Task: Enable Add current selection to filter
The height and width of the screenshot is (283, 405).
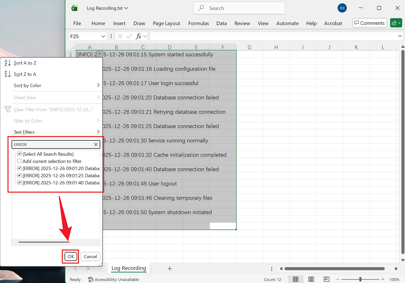Action: (x=19, y=161)
